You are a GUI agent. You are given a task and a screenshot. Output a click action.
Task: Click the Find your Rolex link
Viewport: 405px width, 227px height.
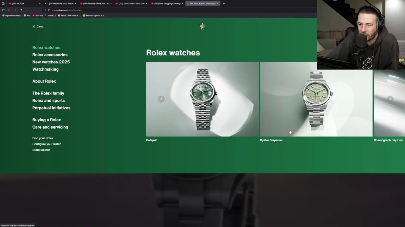43,138
